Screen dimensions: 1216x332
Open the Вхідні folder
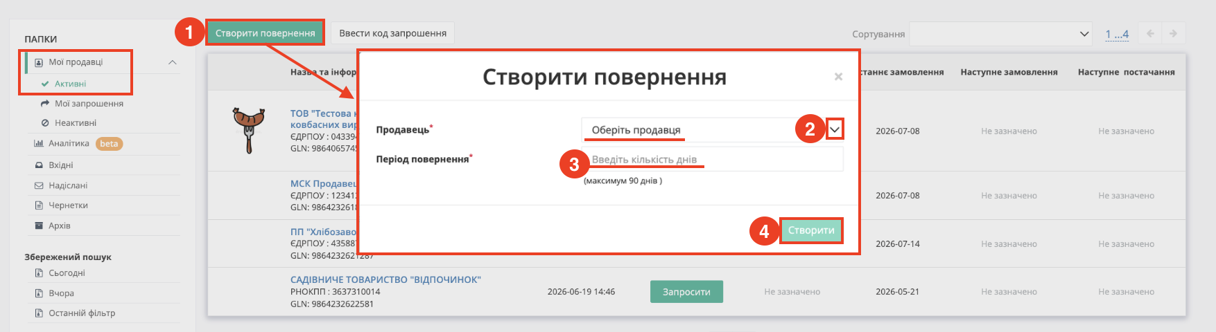61,165
